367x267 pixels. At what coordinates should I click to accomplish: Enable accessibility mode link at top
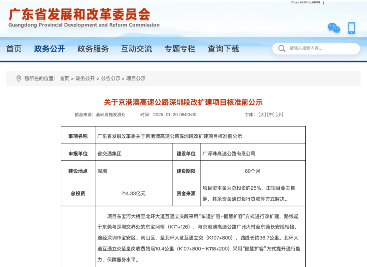pos(305,2)
